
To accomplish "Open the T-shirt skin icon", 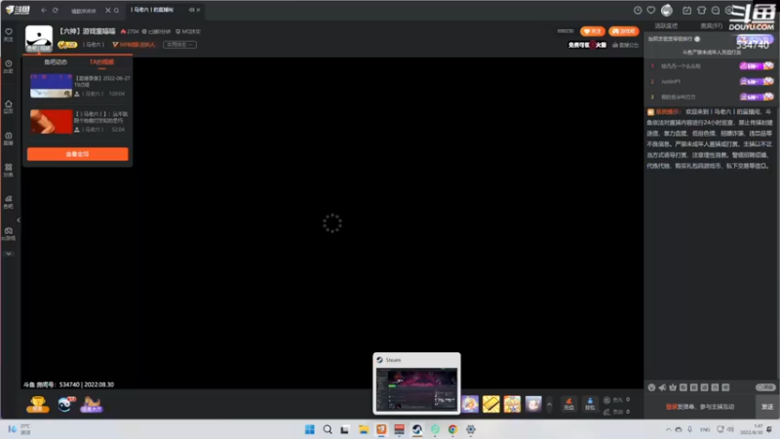I will point(701,10).
